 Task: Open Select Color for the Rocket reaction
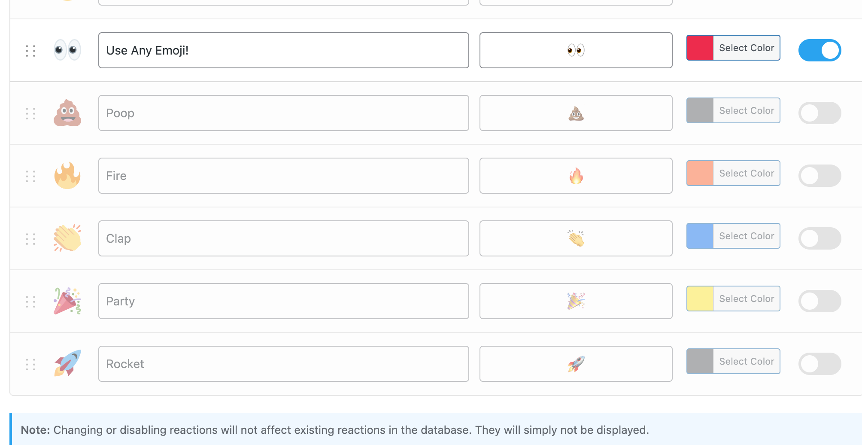pos(746,361)
